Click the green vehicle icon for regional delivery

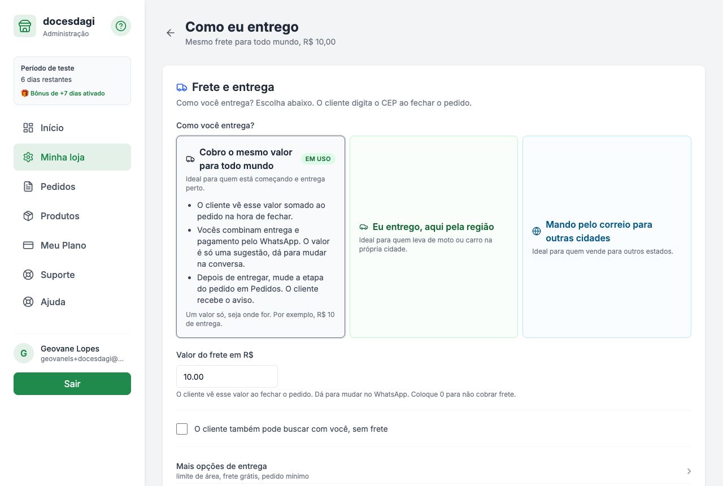pos(364,227)
